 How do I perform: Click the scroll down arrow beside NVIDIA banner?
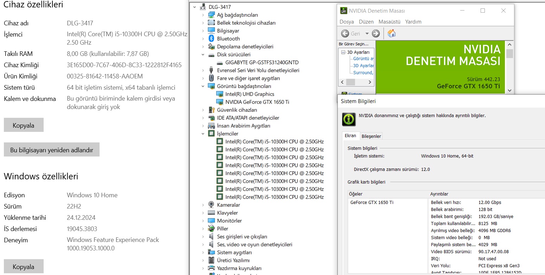[x=509, y=90]
